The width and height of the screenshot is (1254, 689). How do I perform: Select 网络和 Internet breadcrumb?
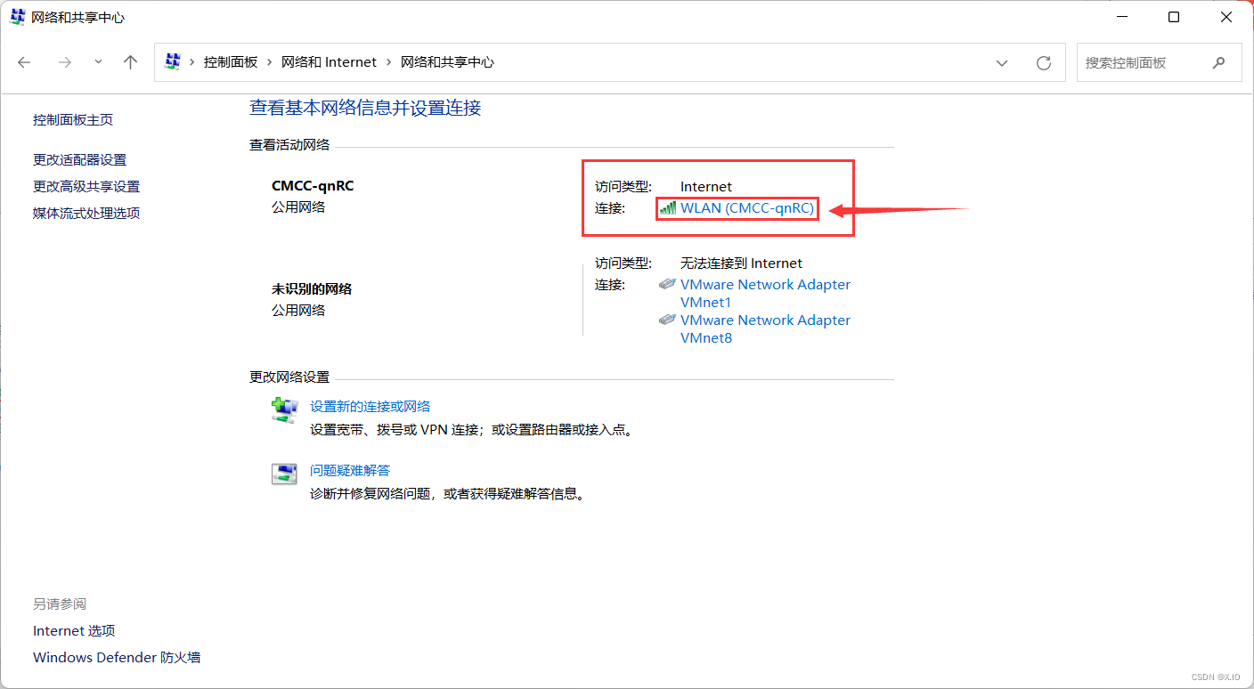(329, 62)
